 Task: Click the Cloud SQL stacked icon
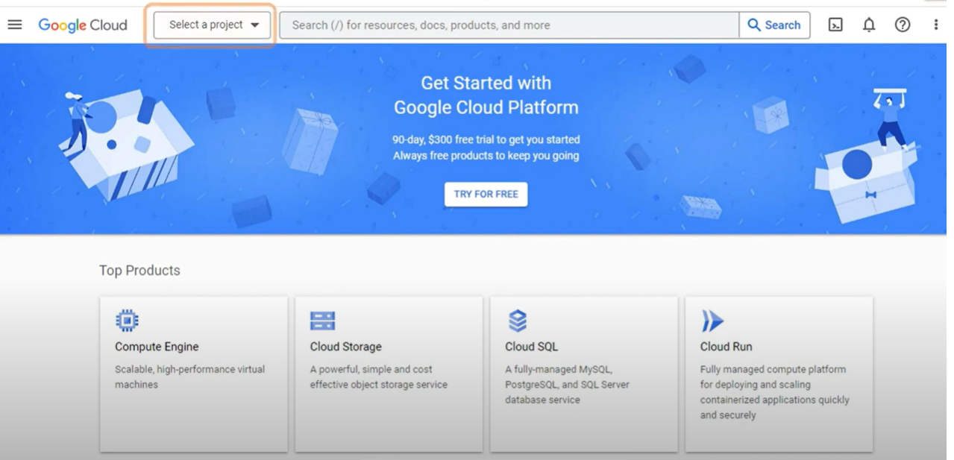pyautogui.click(x=518, y=321)
